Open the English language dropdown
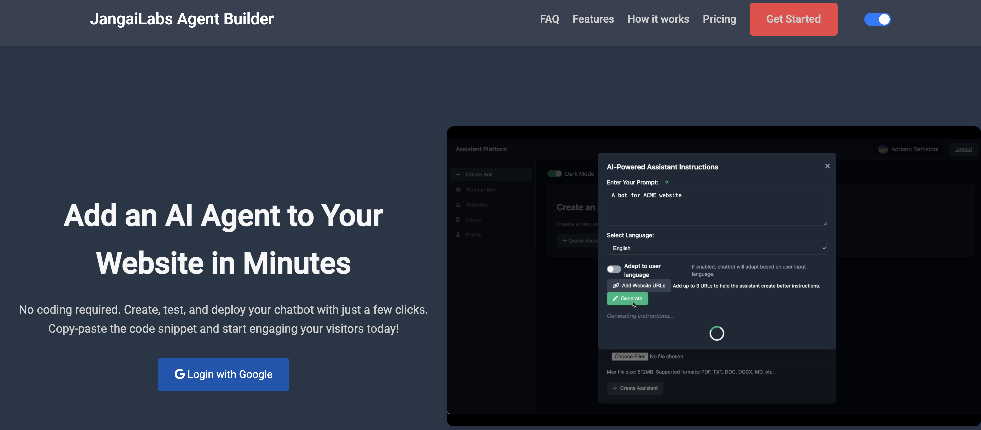This screenshot has width=981, height=430. pyautogui.click(x=716, y=248)
